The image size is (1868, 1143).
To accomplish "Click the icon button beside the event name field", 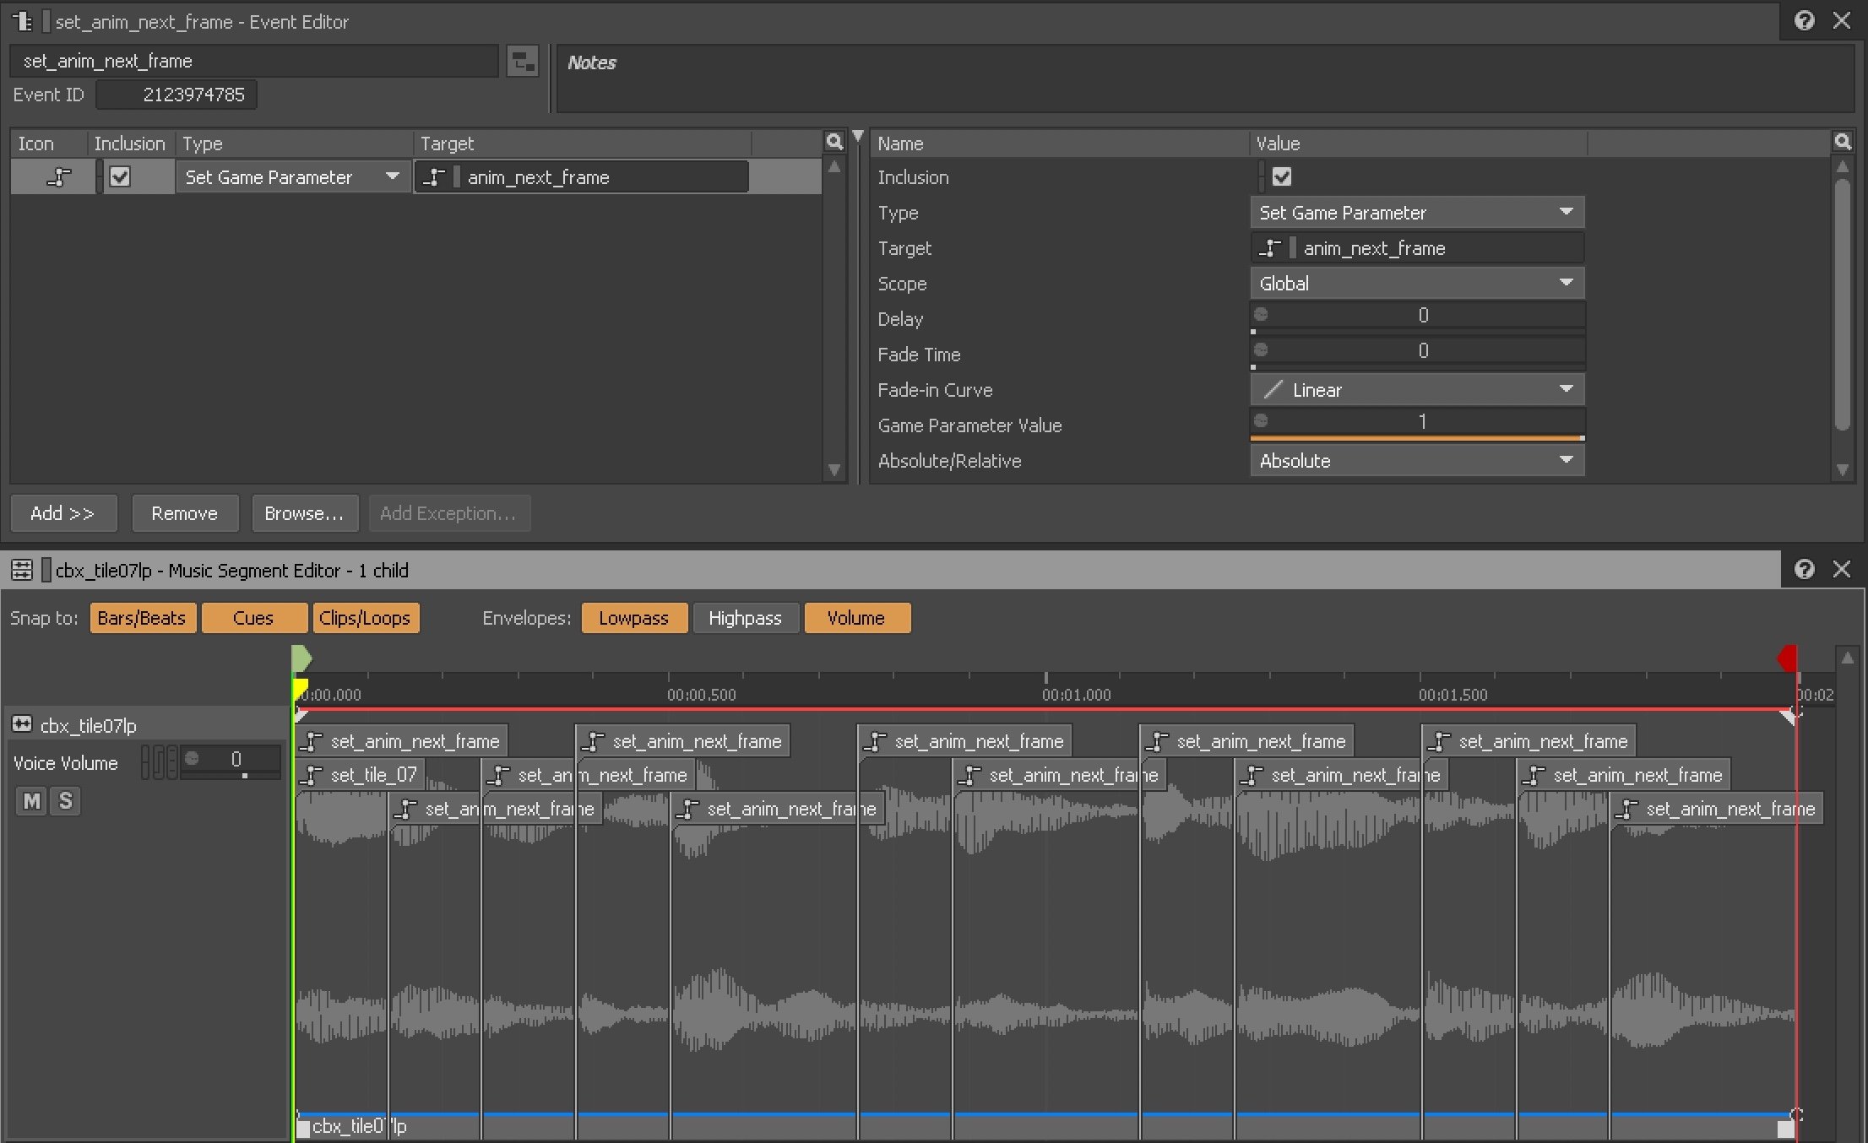I will point(522,61).
